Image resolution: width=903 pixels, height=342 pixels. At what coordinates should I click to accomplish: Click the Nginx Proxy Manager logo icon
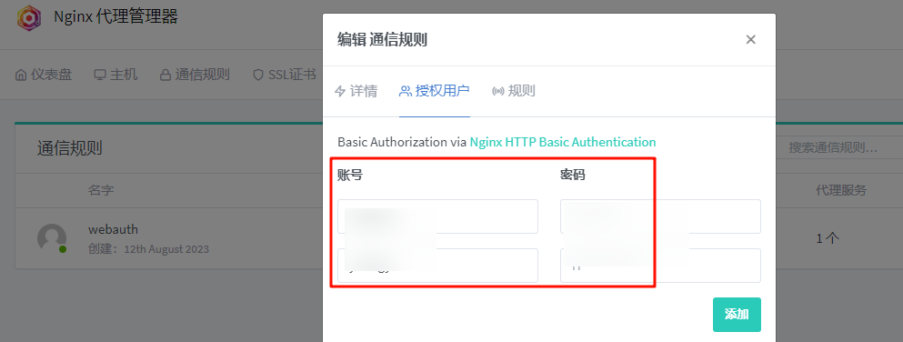[29, 18]
